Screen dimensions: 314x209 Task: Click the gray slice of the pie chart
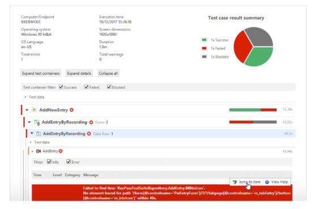click(x=260, y=36)
